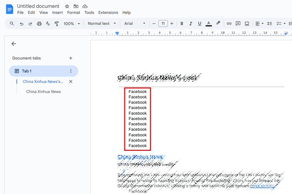This screenshot has height=194, width=292.
Task: Insert a checklist
Action: 279,23
